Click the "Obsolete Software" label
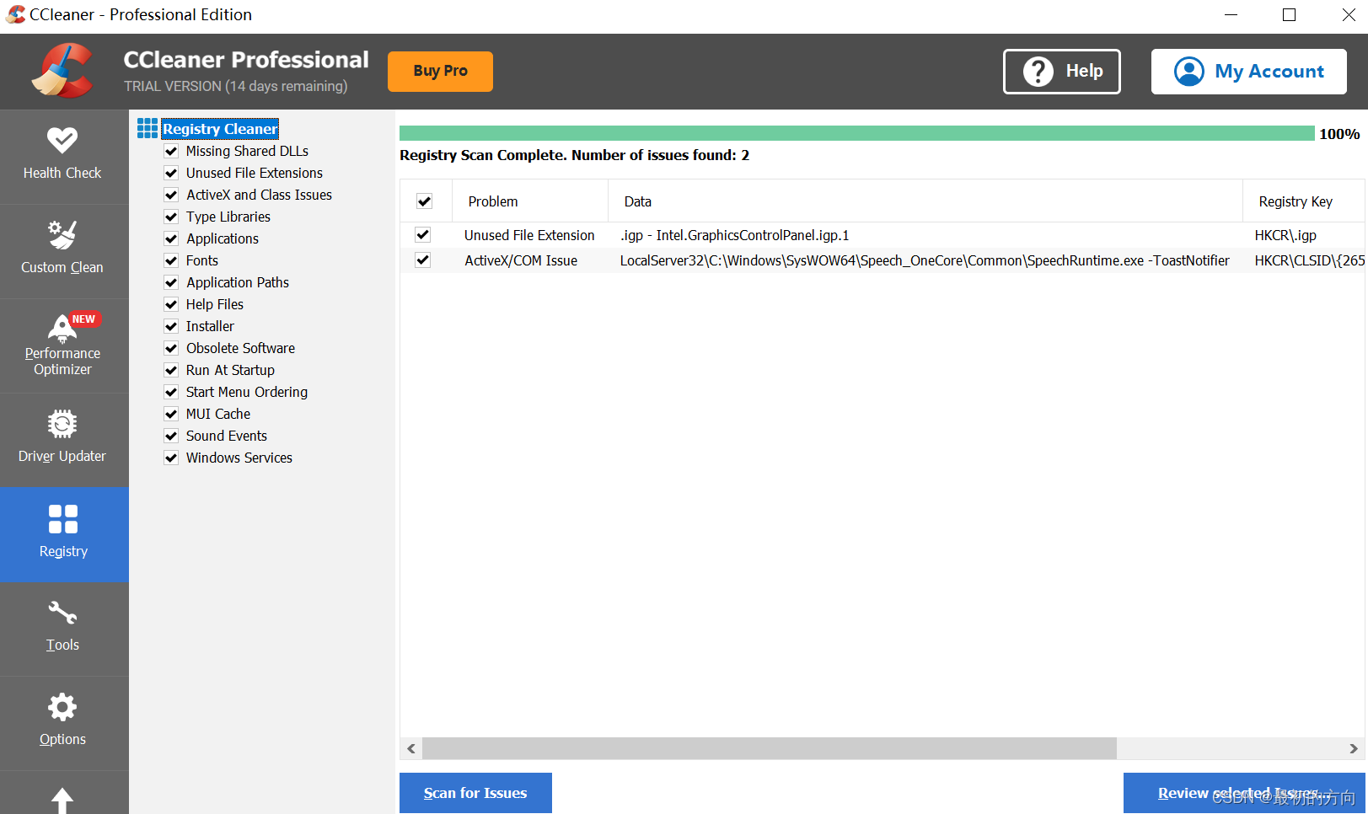Image resolution: width=1368 pixels, height=814 pixels. click(240, 348)
